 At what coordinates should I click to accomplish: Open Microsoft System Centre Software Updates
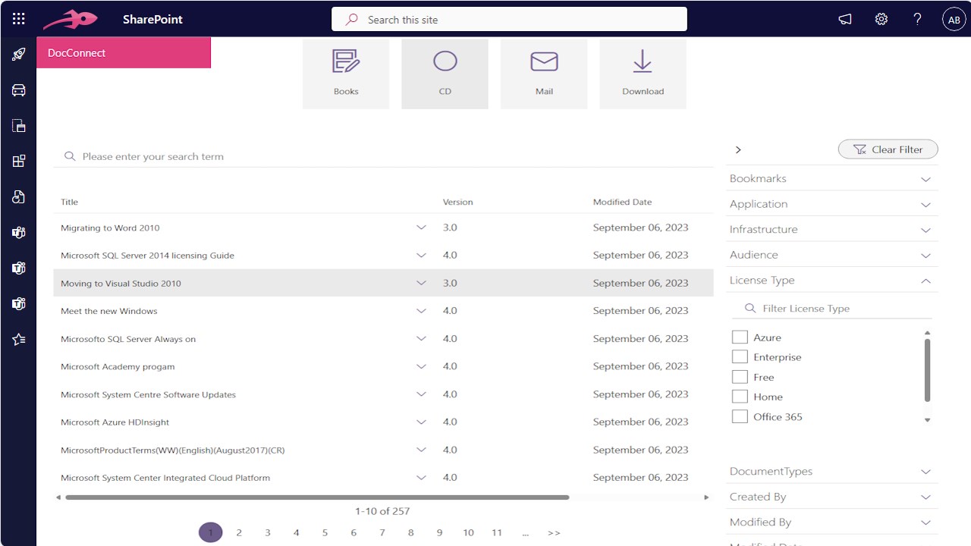tap(148, 394)
